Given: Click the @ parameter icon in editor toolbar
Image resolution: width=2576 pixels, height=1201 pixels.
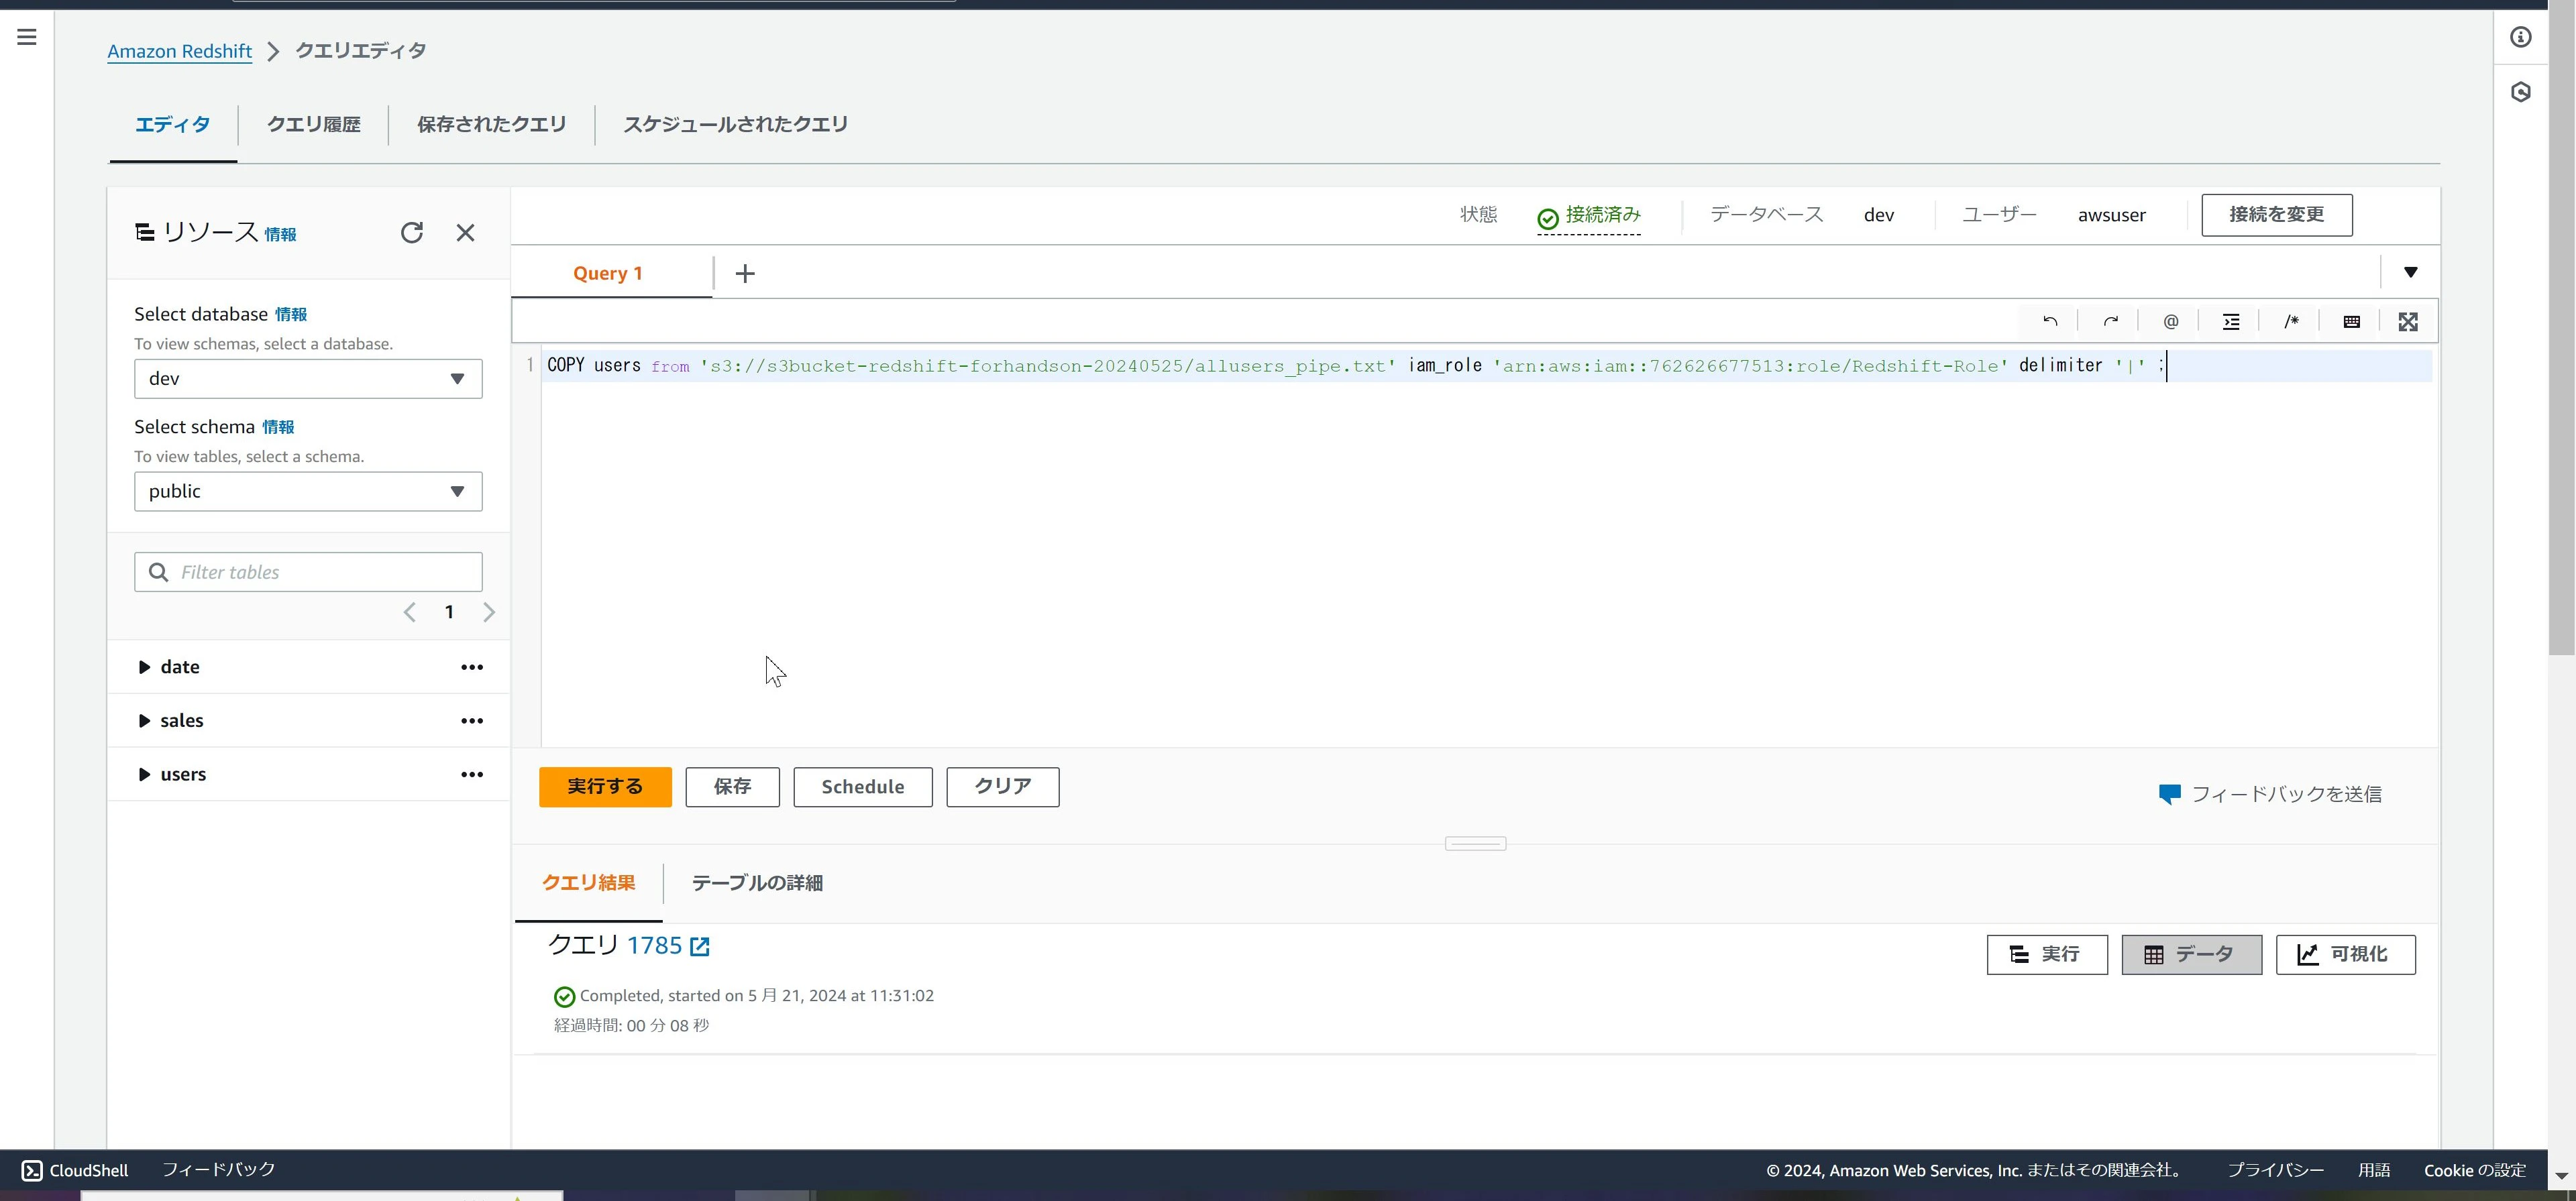Looking at the screenshot, I should pos(2171,322).
